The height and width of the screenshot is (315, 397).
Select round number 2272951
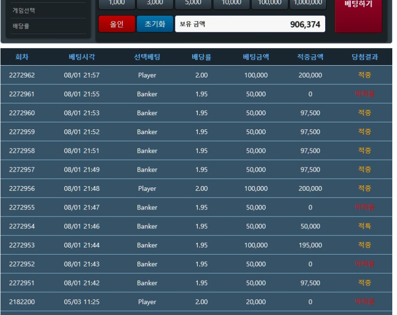click(x=22, y=283)
